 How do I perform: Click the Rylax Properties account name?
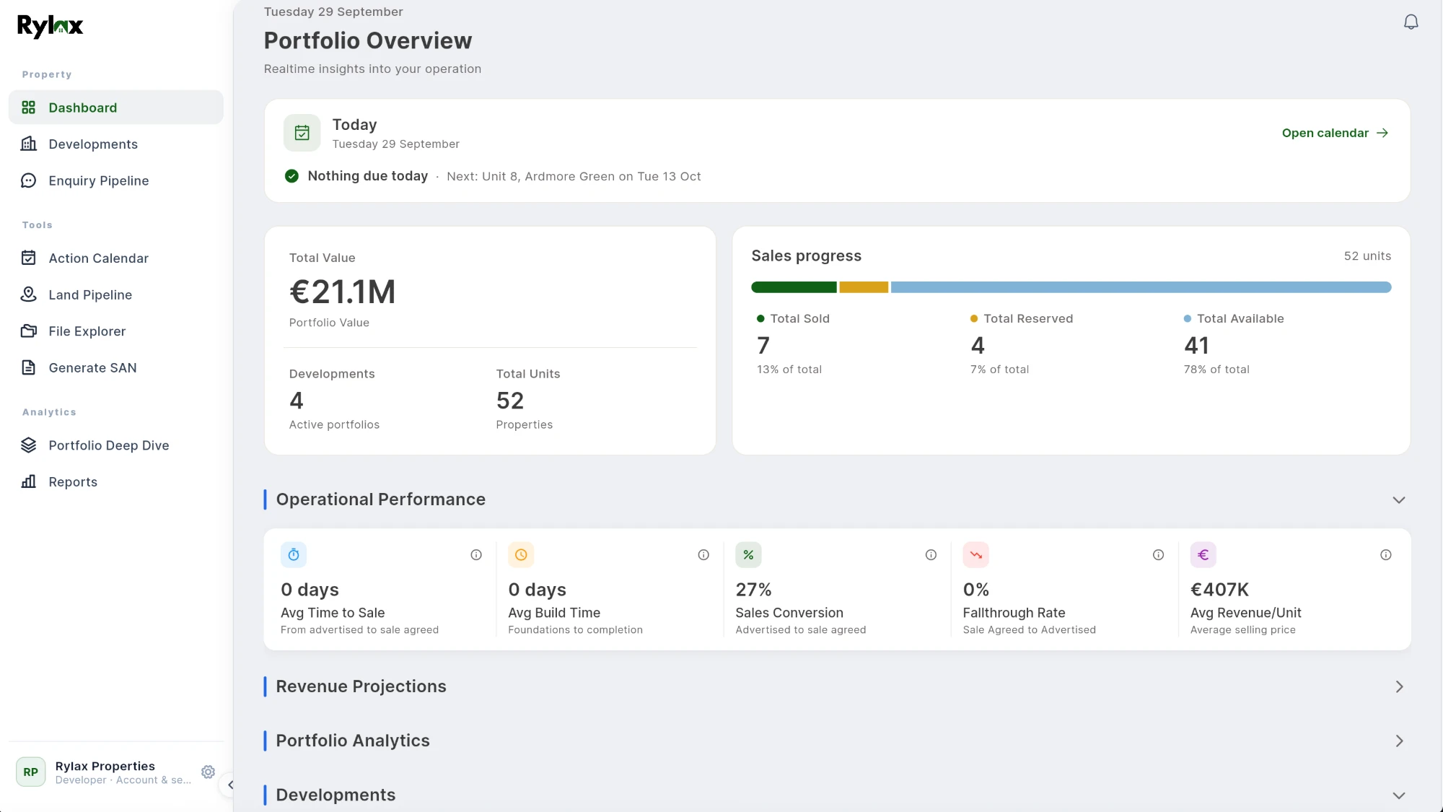[105, 766]
